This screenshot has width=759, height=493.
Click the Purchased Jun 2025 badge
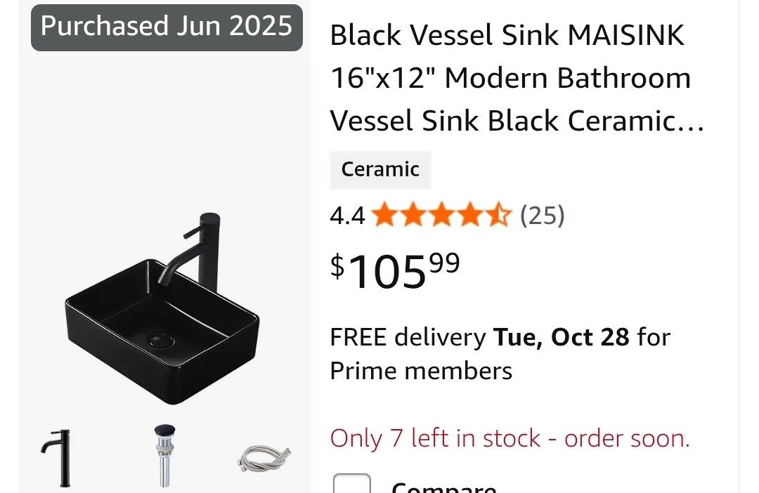[x=167, y=27]
